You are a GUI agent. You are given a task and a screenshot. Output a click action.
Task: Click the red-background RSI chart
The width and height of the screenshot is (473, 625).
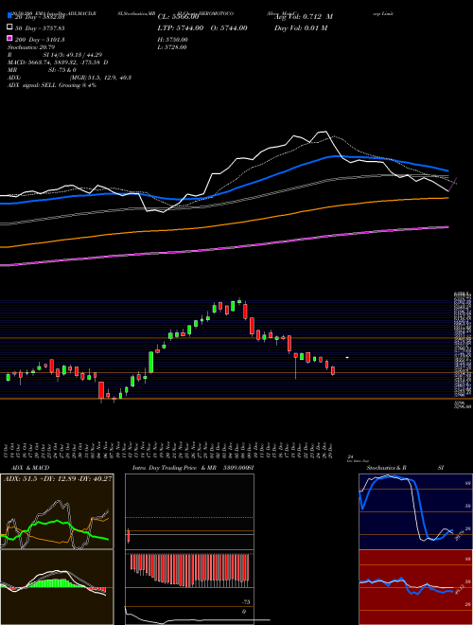click(415, 587)
